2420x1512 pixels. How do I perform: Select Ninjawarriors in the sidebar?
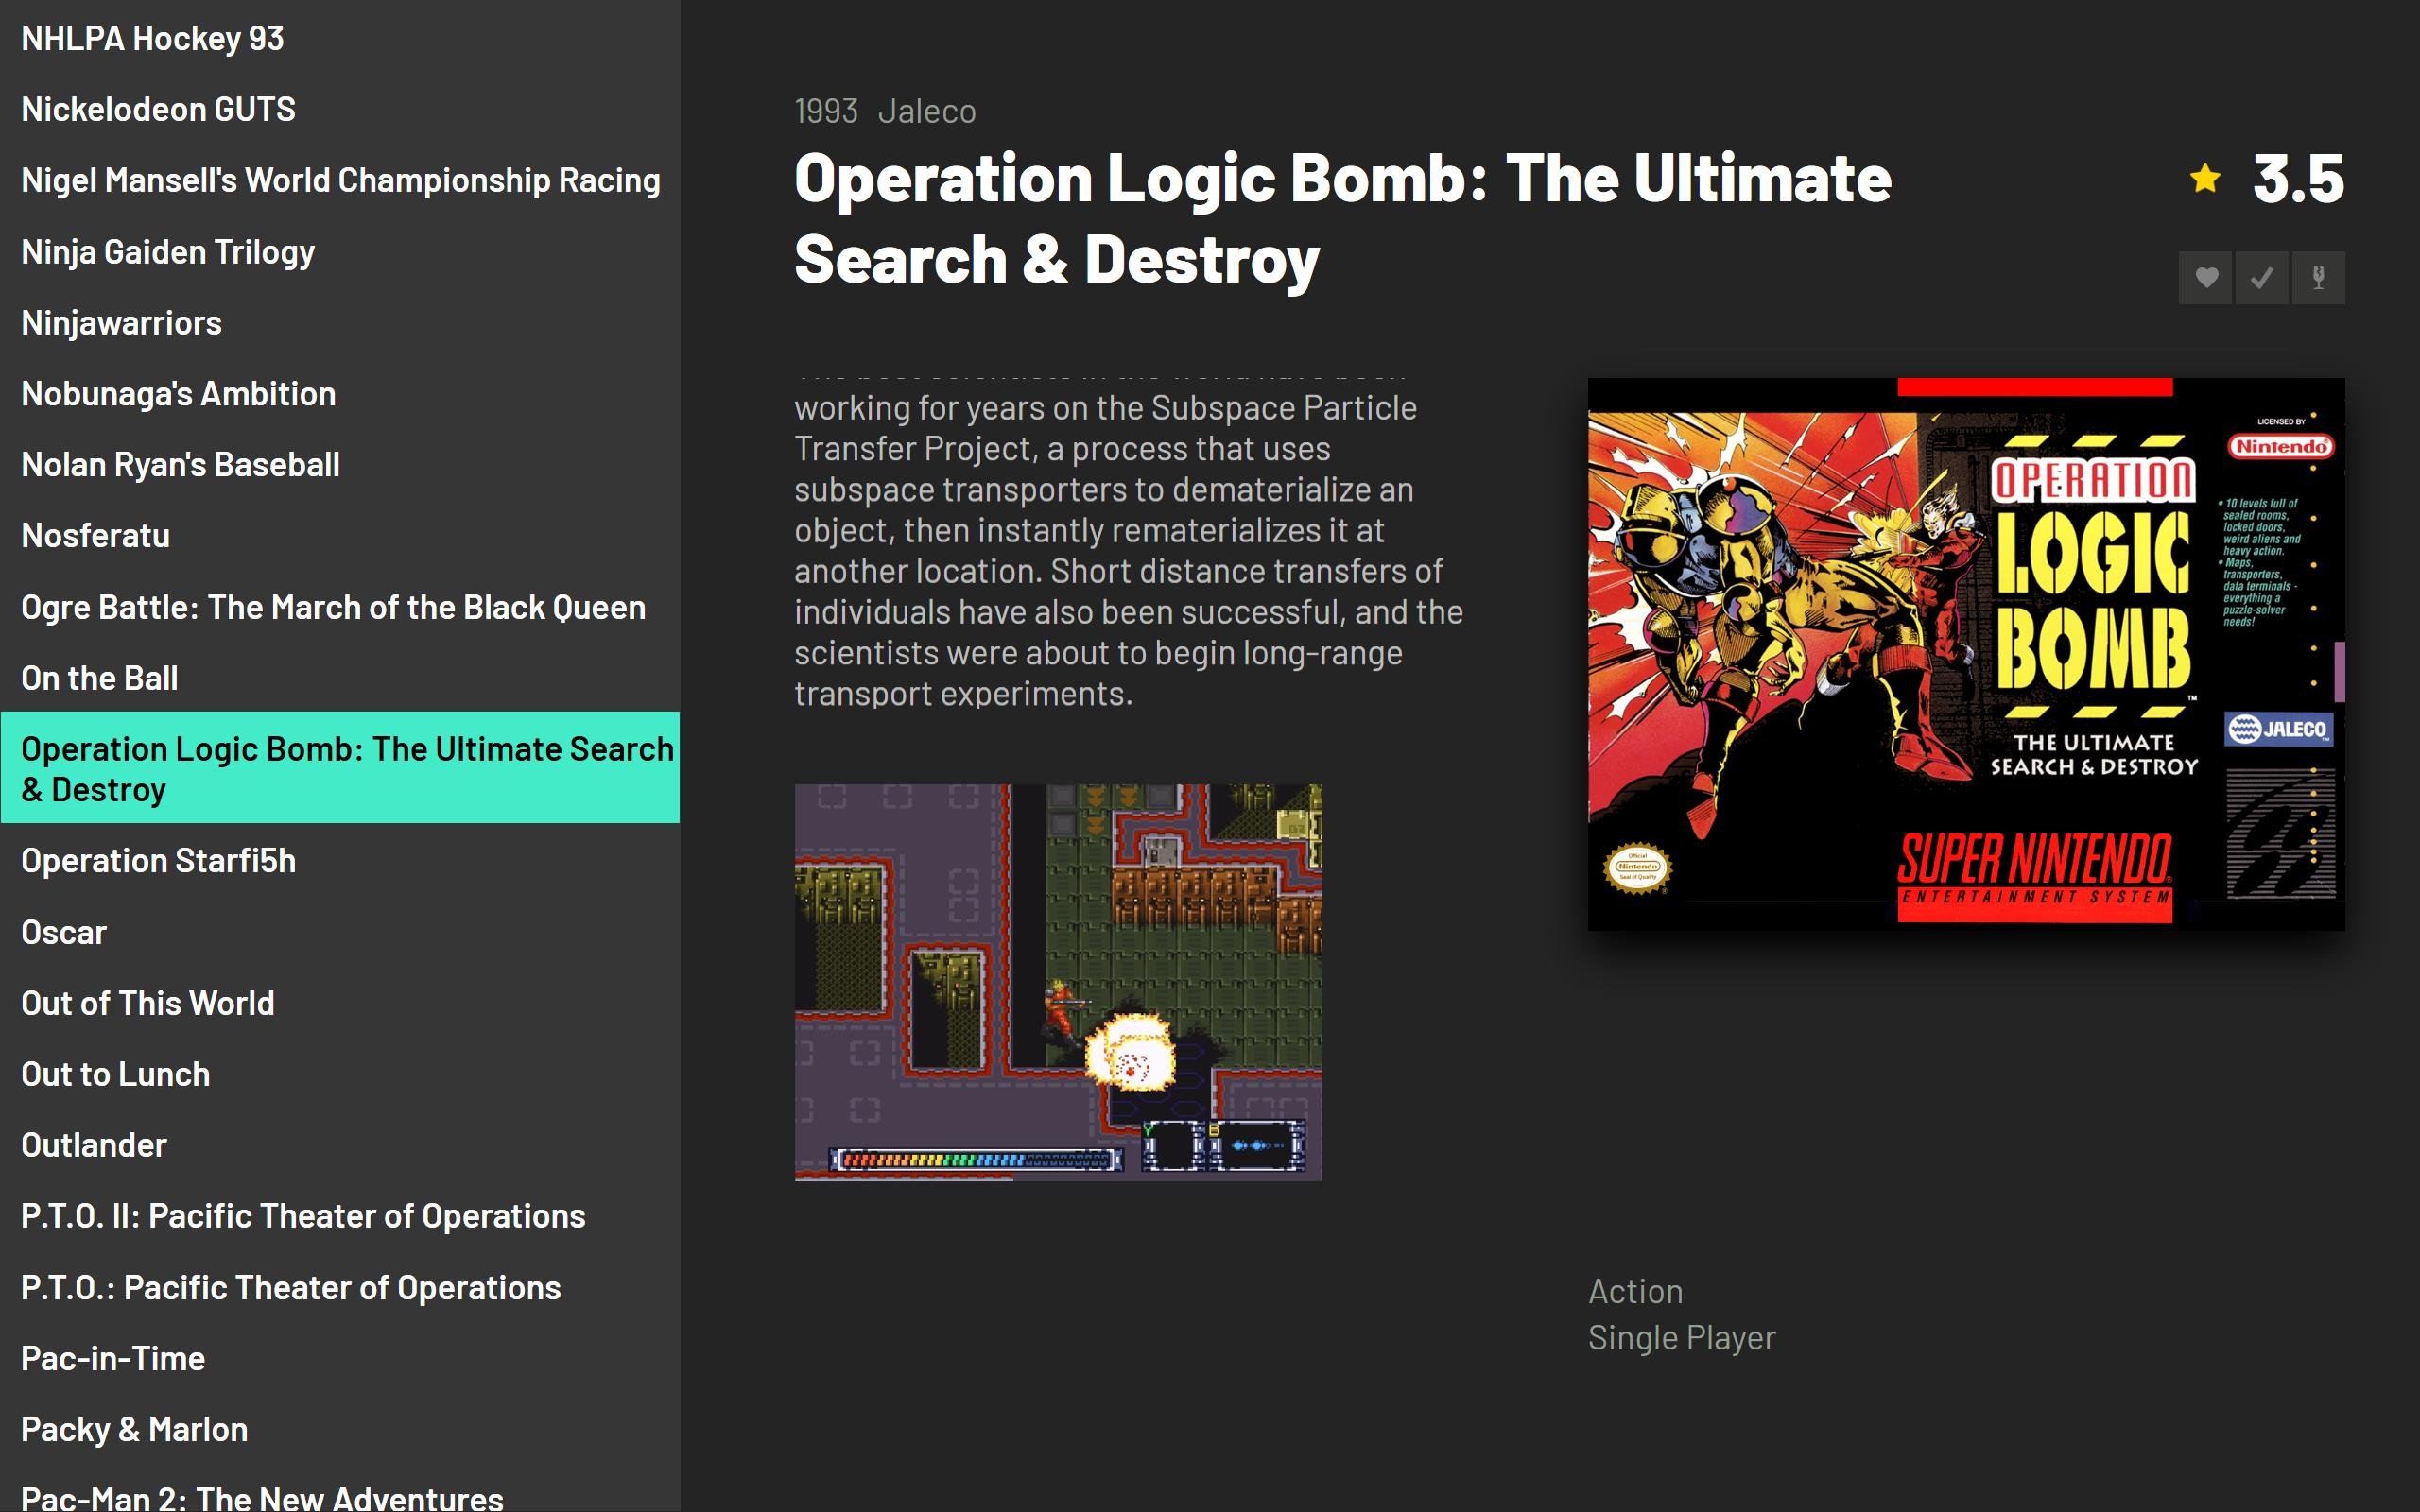pos(340,323)
